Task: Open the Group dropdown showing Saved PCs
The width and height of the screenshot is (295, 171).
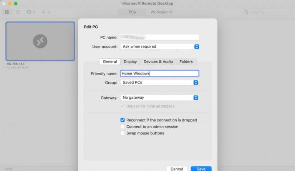Action: [159, 83]
